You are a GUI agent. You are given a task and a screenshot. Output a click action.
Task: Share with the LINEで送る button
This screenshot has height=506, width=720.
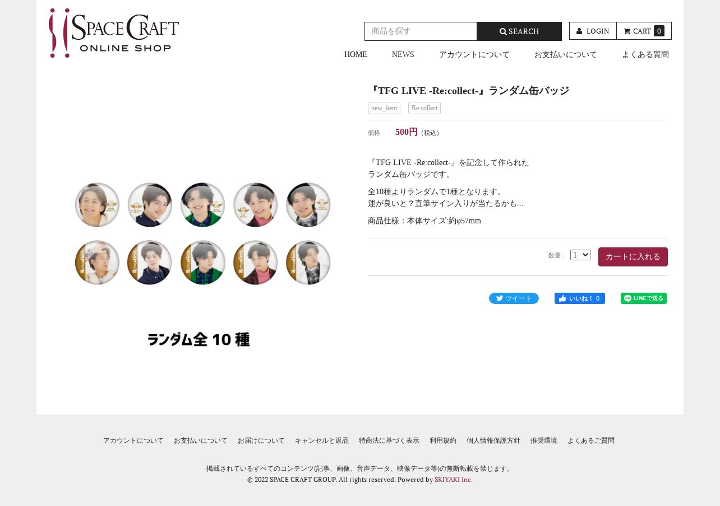(x=644, y=298)
